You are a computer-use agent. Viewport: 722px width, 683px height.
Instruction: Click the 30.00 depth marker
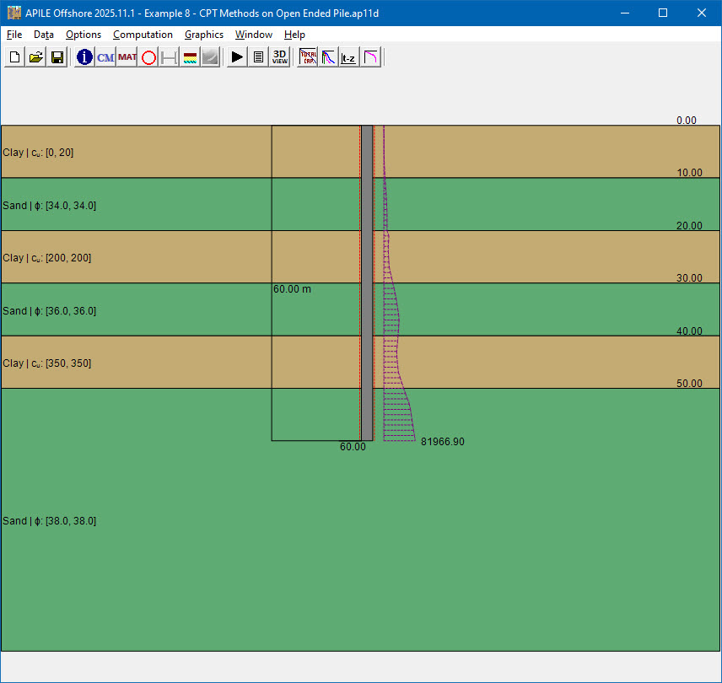(689, 278)
